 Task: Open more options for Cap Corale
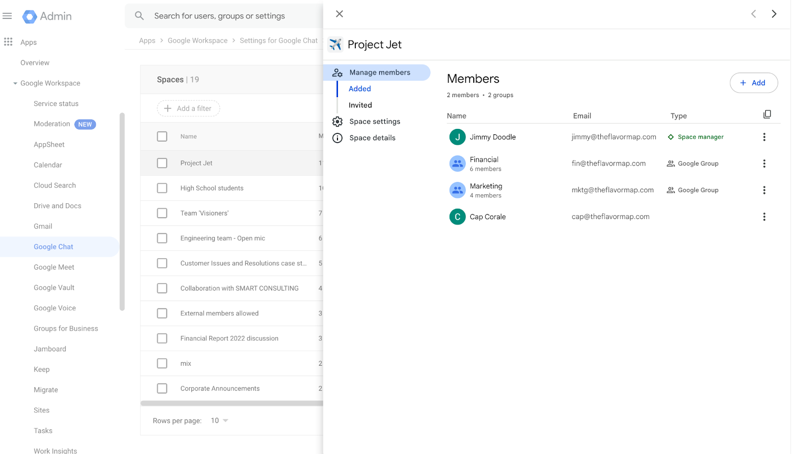point(764,217)
